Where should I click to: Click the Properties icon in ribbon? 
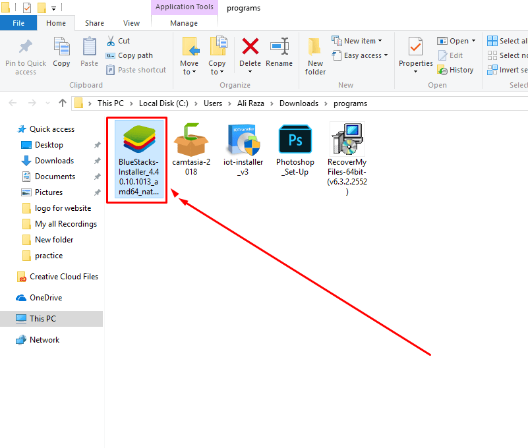pos(415,53)
